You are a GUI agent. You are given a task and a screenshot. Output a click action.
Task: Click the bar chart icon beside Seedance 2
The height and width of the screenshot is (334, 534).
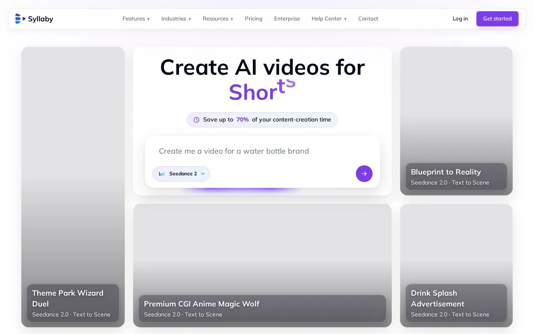click(162, 174)
